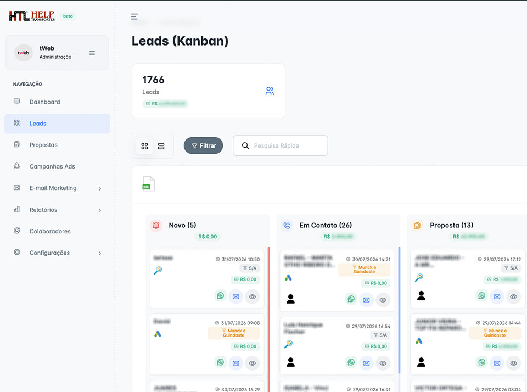Collapse sidebar with hamburger icon above the title

click(x=134, y=16)
